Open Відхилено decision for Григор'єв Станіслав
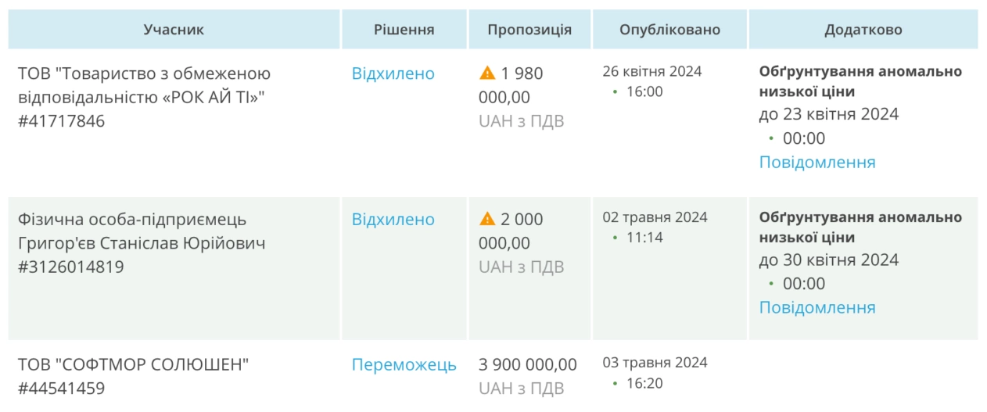Screen dimensions: 987x412 (x=393, y=219)
